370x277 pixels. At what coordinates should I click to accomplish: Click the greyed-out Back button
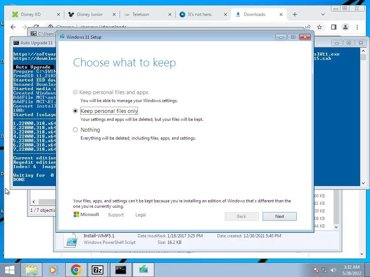[242, 216]
